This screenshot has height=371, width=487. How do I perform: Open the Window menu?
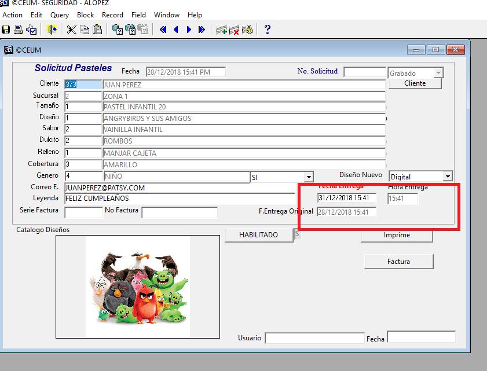click(167, 15)
